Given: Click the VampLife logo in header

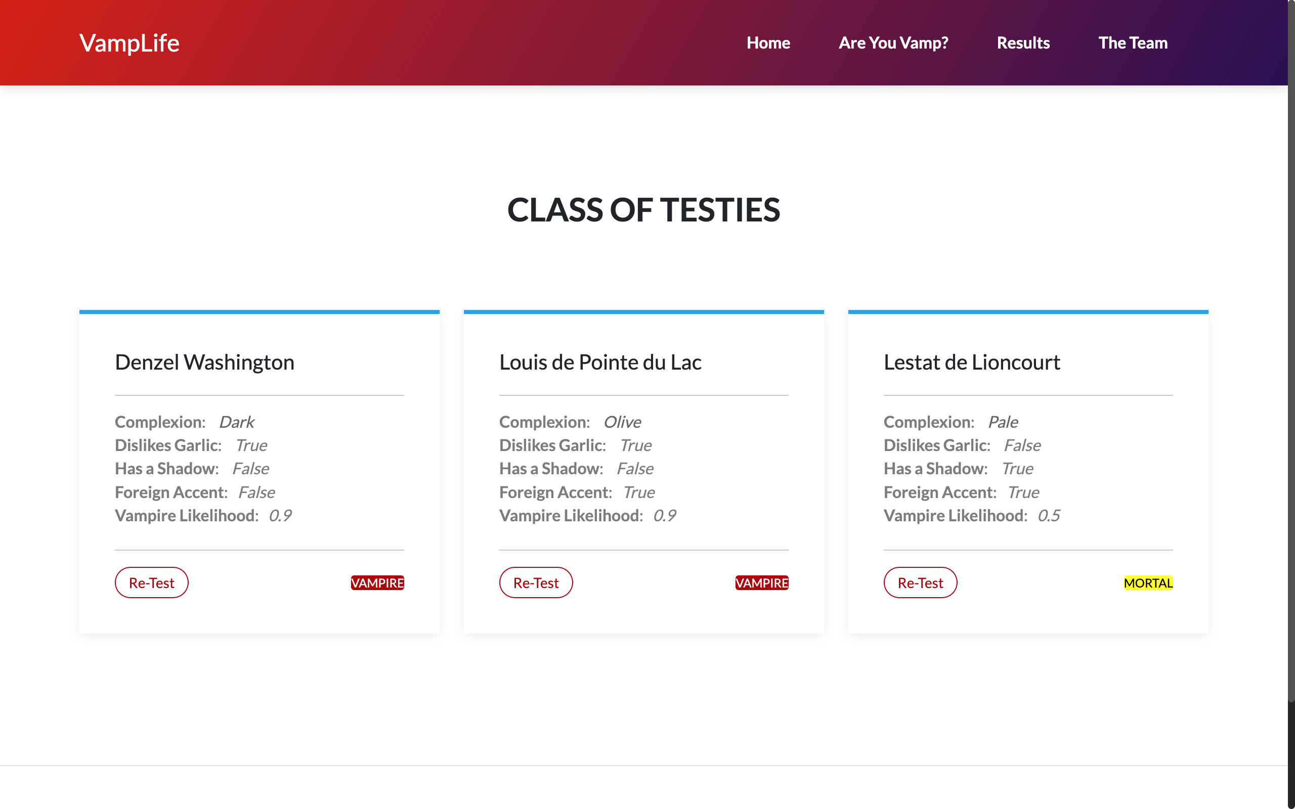Looking at the screenshot, I should 129,43.
